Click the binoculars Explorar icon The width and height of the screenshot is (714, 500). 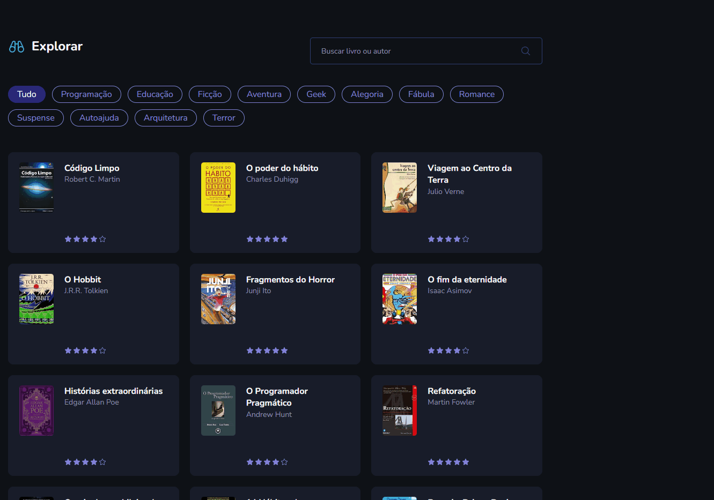pyautogui.click(x=17, y=47)
